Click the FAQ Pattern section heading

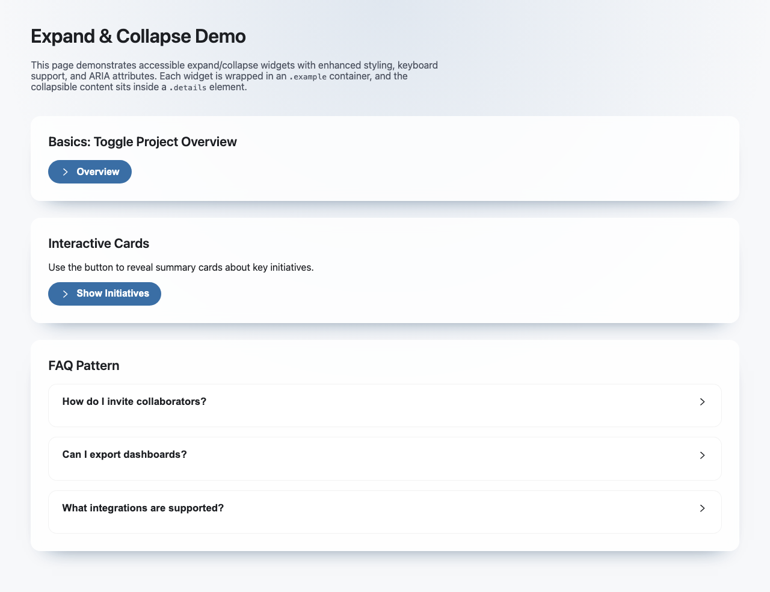click(84, 365)
